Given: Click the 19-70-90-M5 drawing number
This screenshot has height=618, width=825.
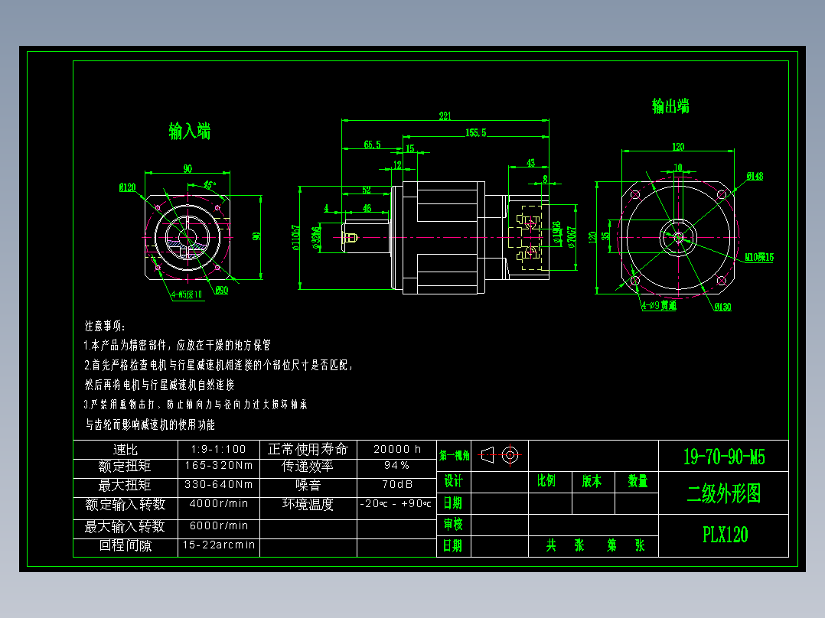Looking at the screenshot, I should [x=724, y=457].
